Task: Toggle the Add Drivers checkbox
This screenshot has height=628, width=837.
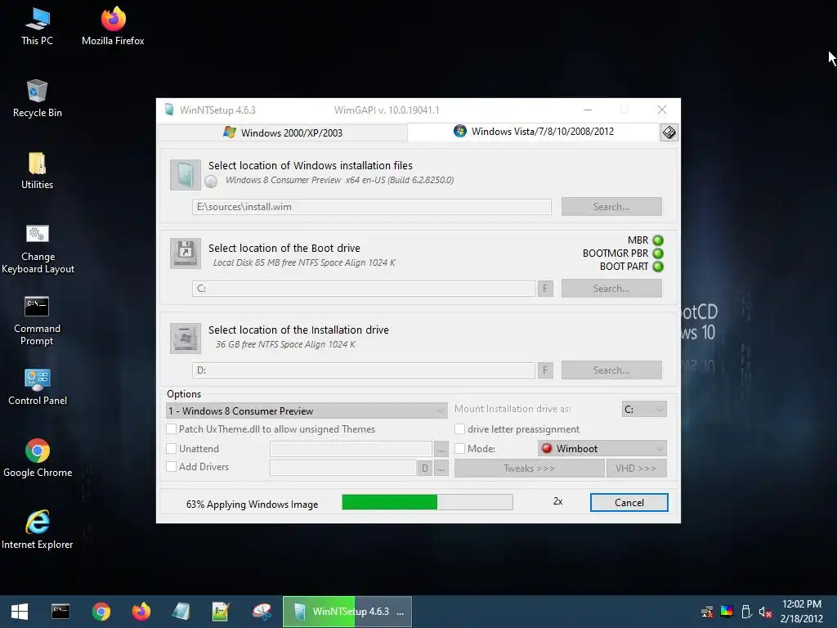Action: 172,466
